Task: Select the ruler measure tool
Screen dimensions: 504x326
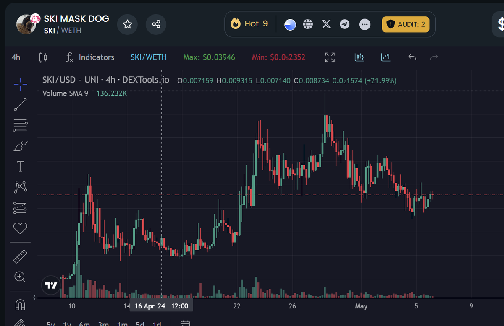Action: point(20,256)
